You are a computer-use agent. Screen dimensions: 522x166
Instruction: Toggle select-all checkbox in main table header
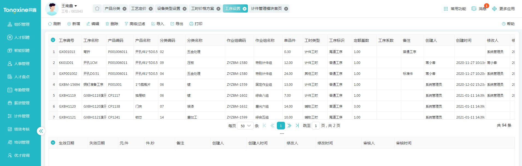click(x=53, y=40)
